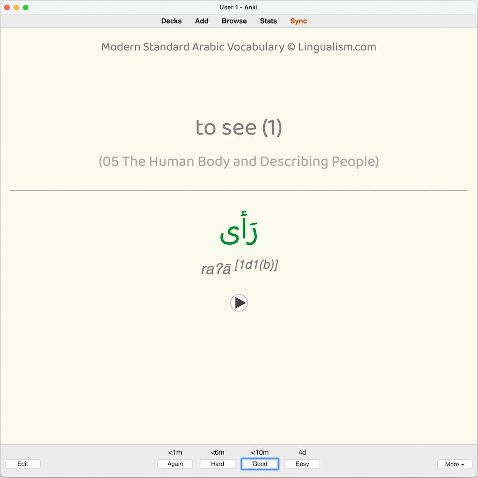478x478 pixels.
Task: Click the 'to see (1)' card prompt
Action: click(239, 127)
